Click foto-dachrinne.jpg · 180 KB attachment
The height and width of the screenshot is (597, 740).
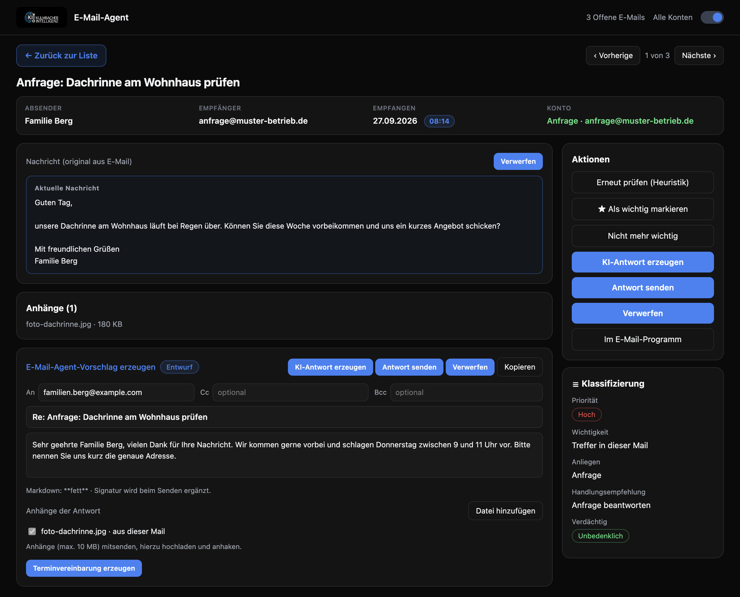point(74,324)
